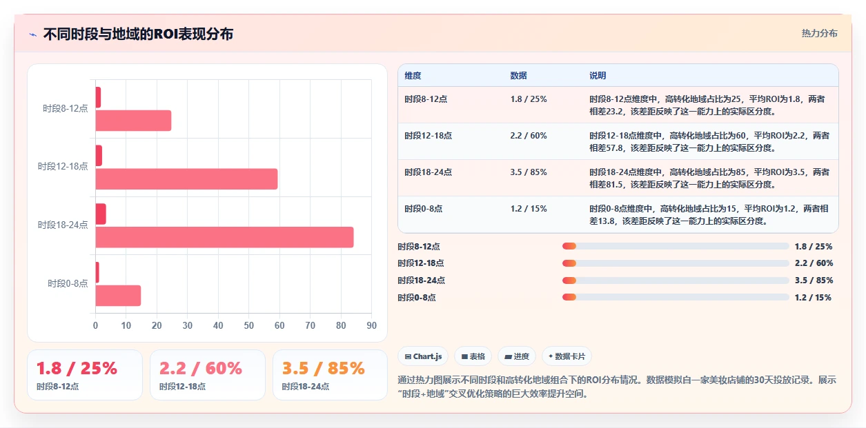866x428 pixels.
Task: Click the progress bar for 时段18-24点
Action: point(676,280)
